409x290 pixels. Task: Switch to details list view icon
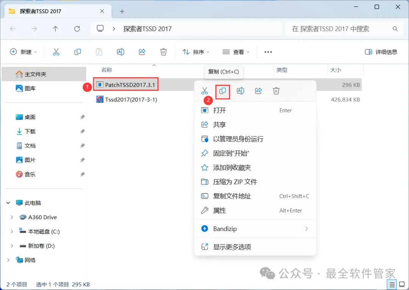[x=392, y=285]
